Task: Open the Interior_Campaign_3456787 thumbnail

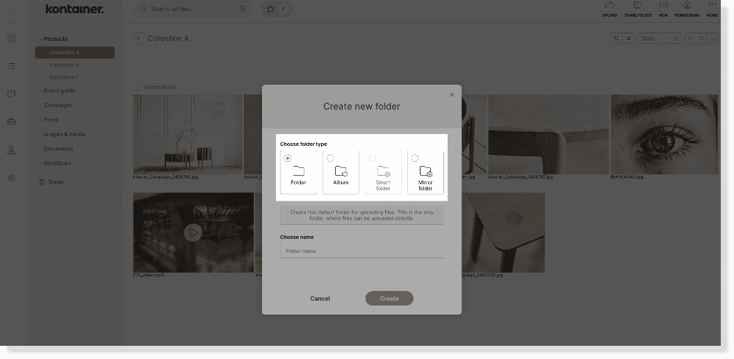Action: [x=548, y=134]
